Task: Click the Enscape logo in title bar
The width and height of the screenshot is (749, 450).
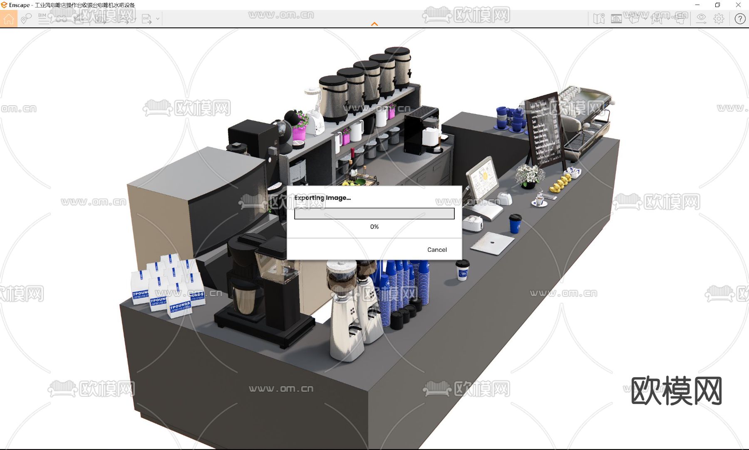Action: coord(4,5)
